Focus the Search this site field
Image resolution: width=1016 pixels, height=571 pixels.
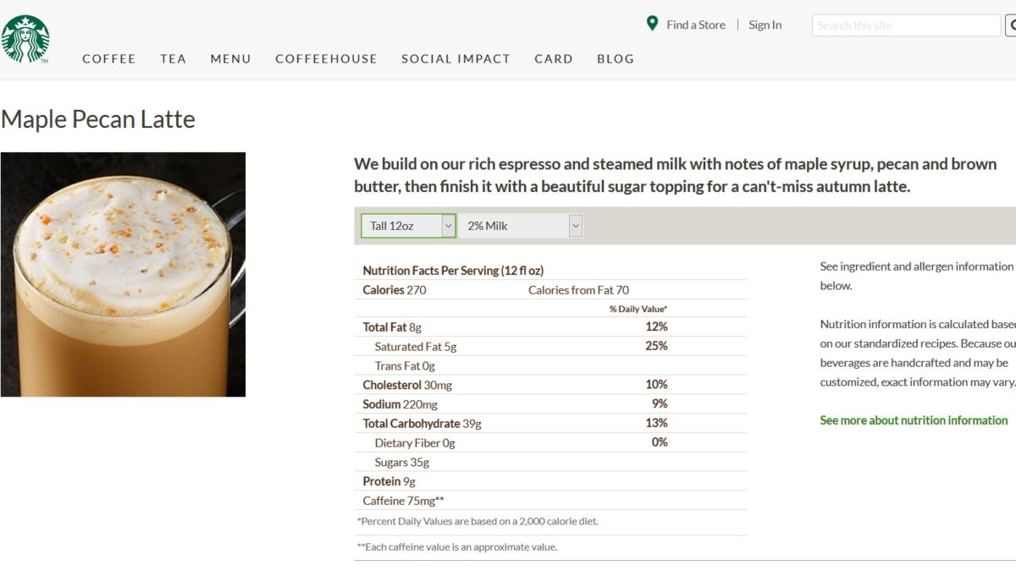click(906, 25)
